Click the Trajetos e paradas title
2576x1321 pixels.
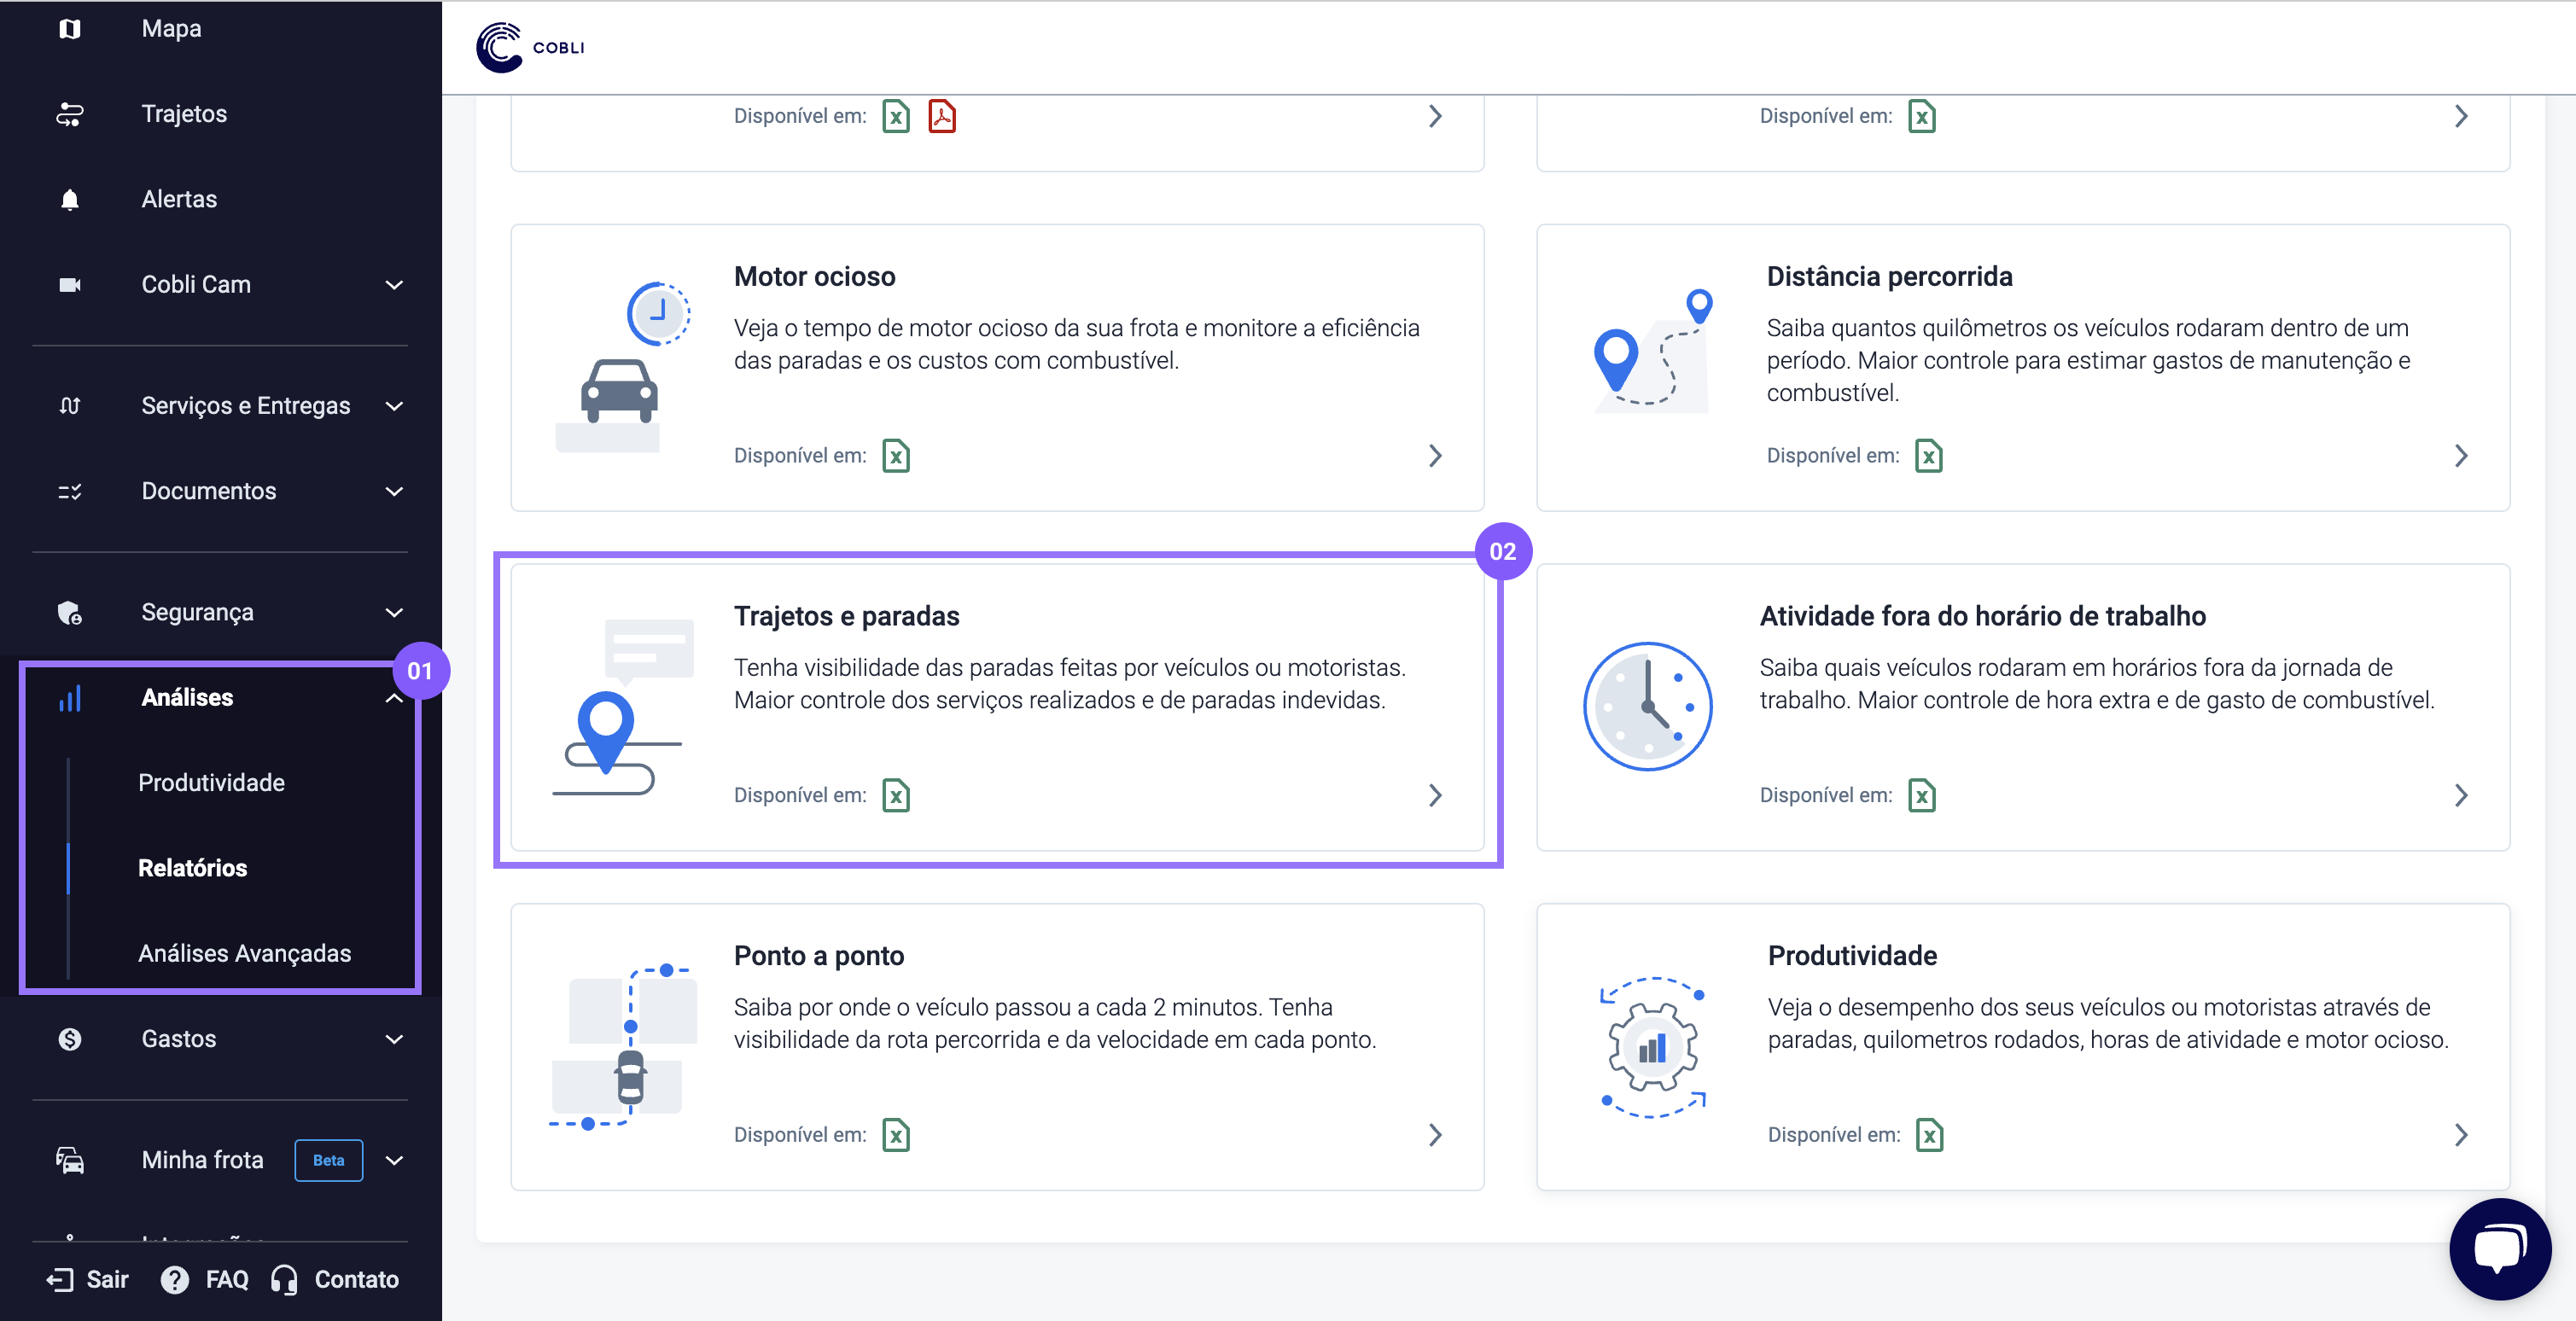(x=846, y=616)
